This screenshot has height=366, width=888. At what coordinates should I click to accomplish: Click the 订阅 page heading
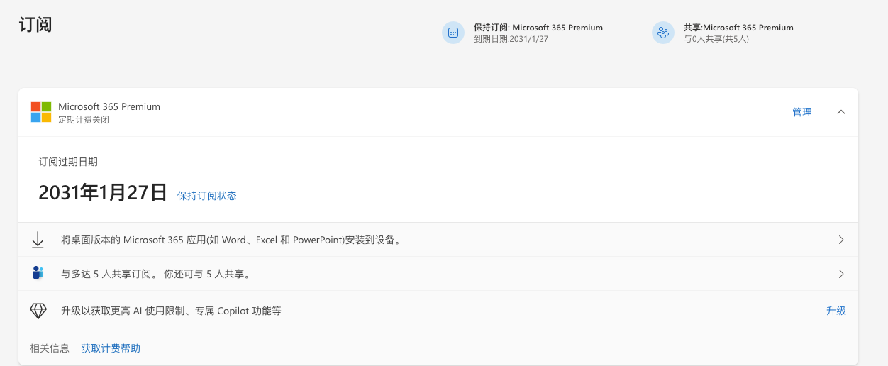click(35, 25)
